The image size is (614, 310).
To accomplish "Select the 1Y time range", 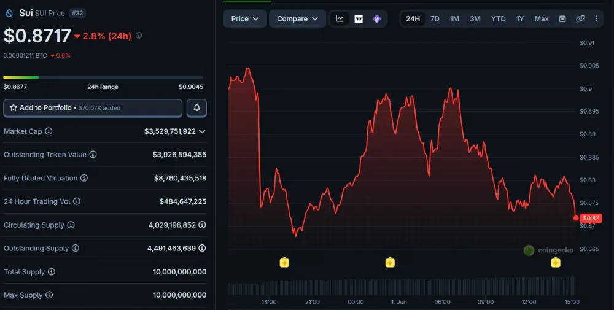I will pos(519,19).
